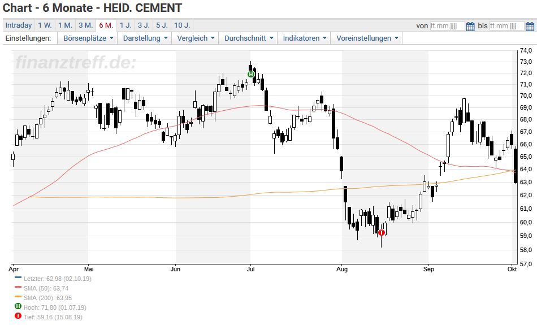Click the 'Einstellungen:' label

[28, 38]
